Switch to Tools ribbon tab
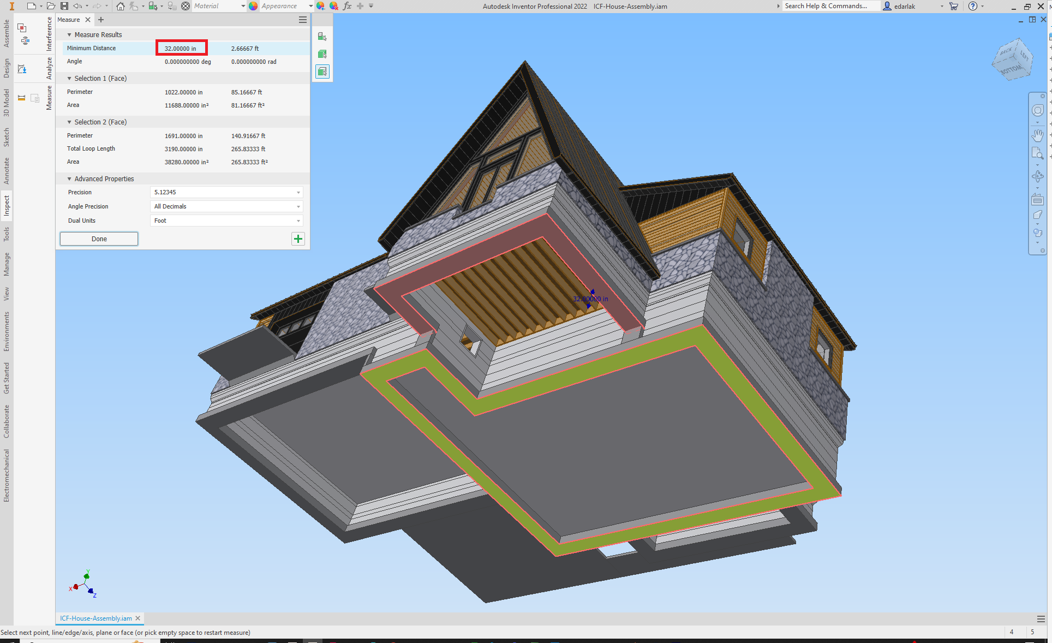This screenshot has height=643, width=1052. (7, 234)
